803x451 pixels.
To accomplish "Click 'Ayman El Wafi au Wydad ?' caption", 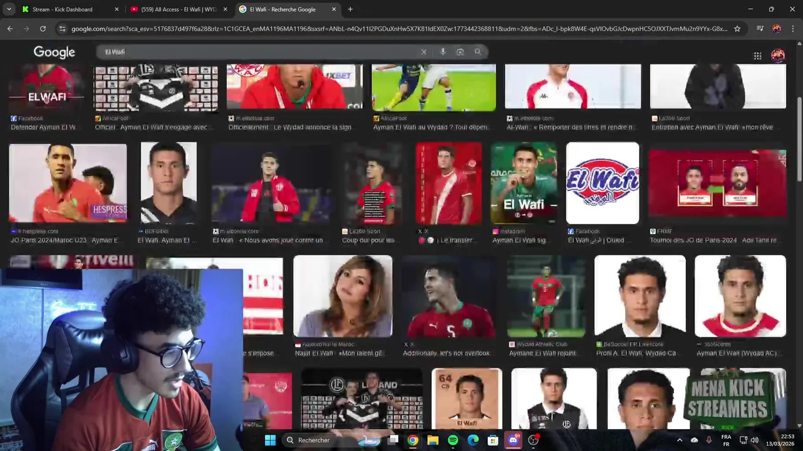I will [431, 127].
